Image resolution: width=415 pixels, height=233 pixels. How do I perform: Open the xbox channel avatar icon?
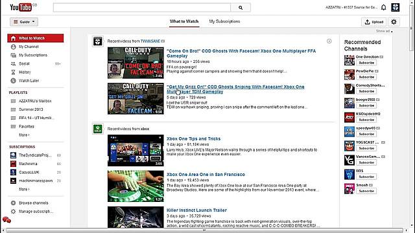tap(98, 129)
